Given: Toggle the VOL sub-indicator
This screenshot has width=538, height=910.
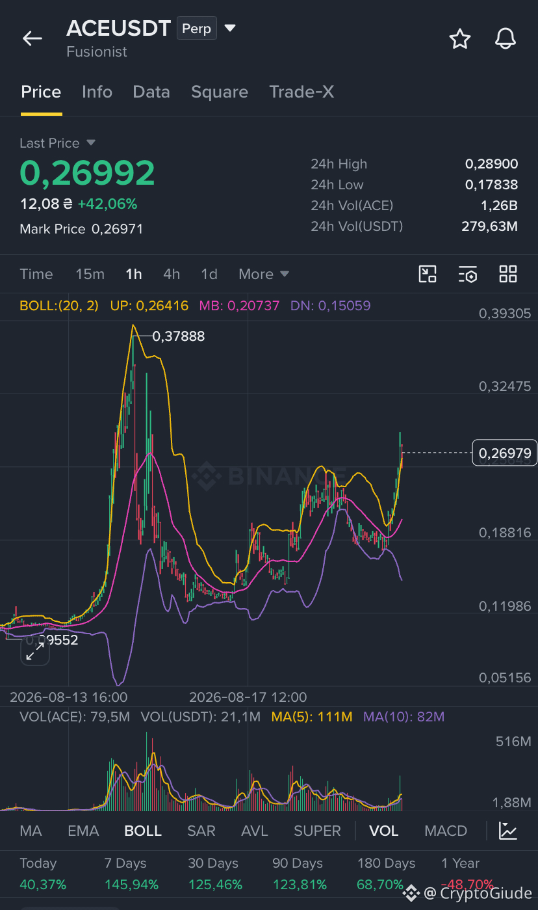Looking at the screenshot, I should (x=383, y=831).
